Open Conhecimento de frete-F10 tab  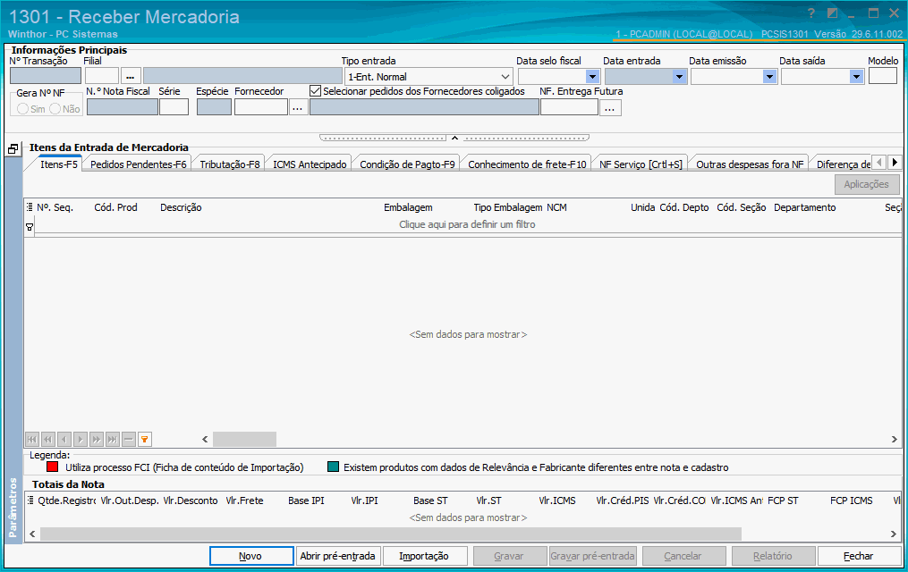[x=527, y=164]
